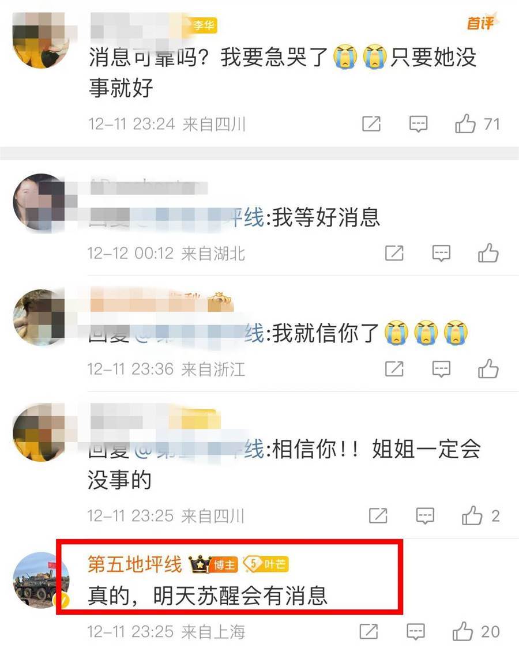Open 第五地坪线's armored vehicle avatar

click(41, 580)
